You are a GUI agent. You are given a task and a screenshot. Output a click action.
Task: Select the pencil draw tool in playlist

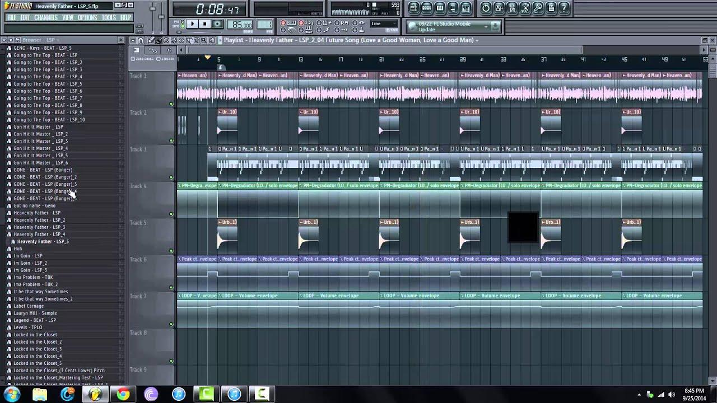(x=151, y=40)
